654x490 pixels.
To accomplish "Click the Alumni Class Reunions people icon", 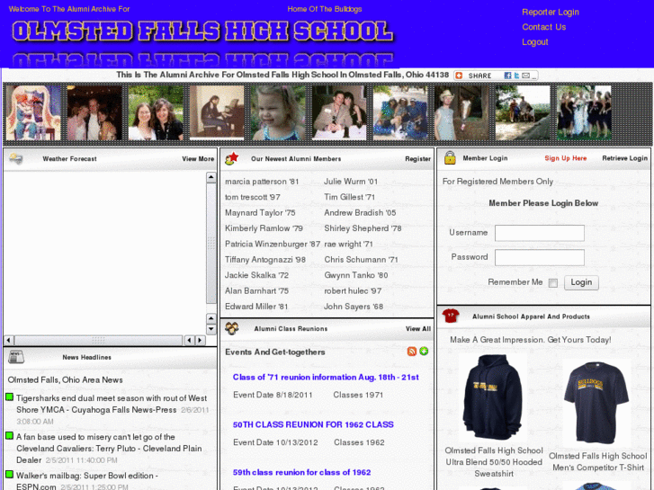I will pos(231,328).
